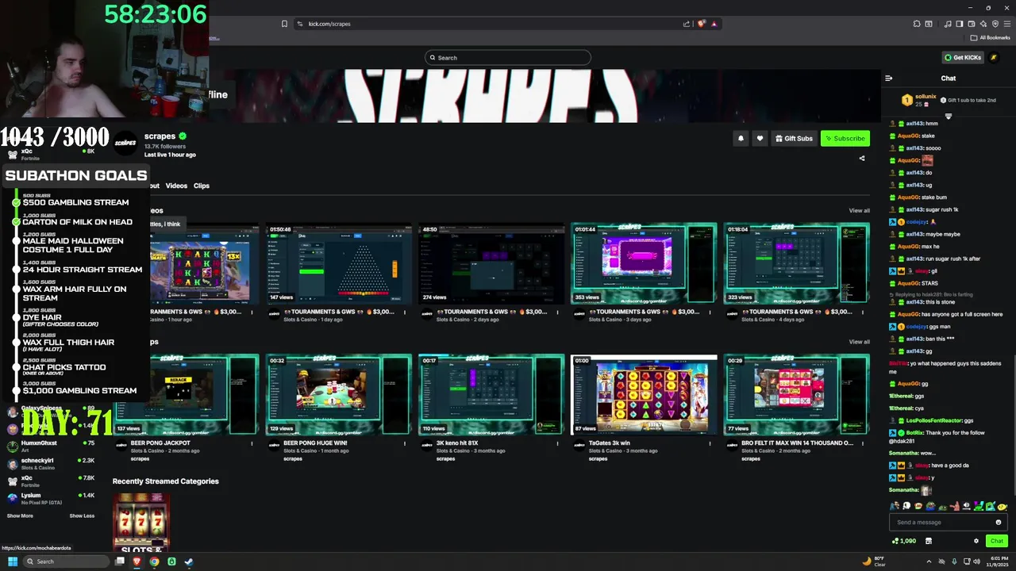This screenshot has height=571, width=1016.
Task: Open the Slots category 777 thumbnail
Action: pyautogui.click(x=140, y=522)
